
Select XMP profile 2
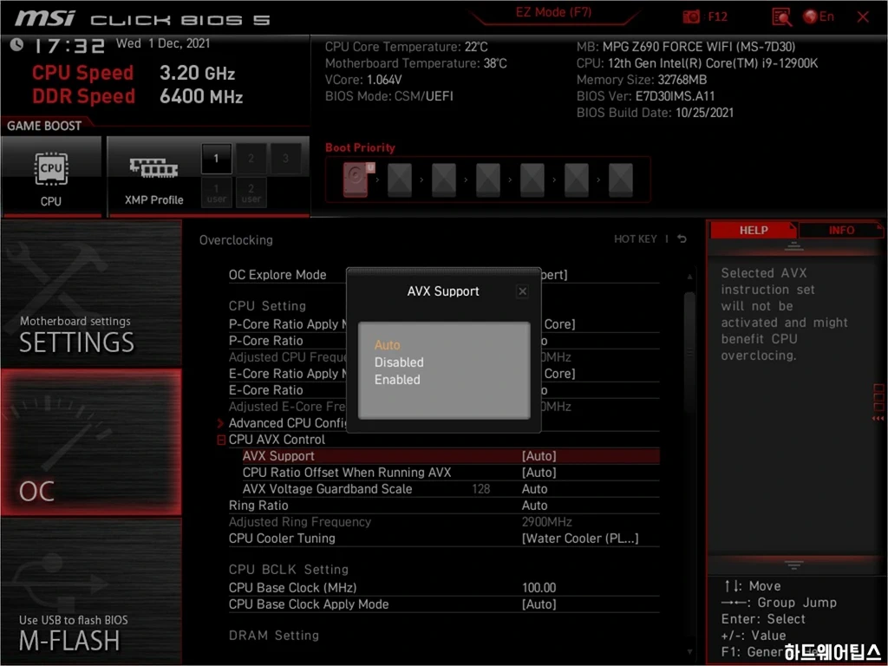[x=251, y=159]
